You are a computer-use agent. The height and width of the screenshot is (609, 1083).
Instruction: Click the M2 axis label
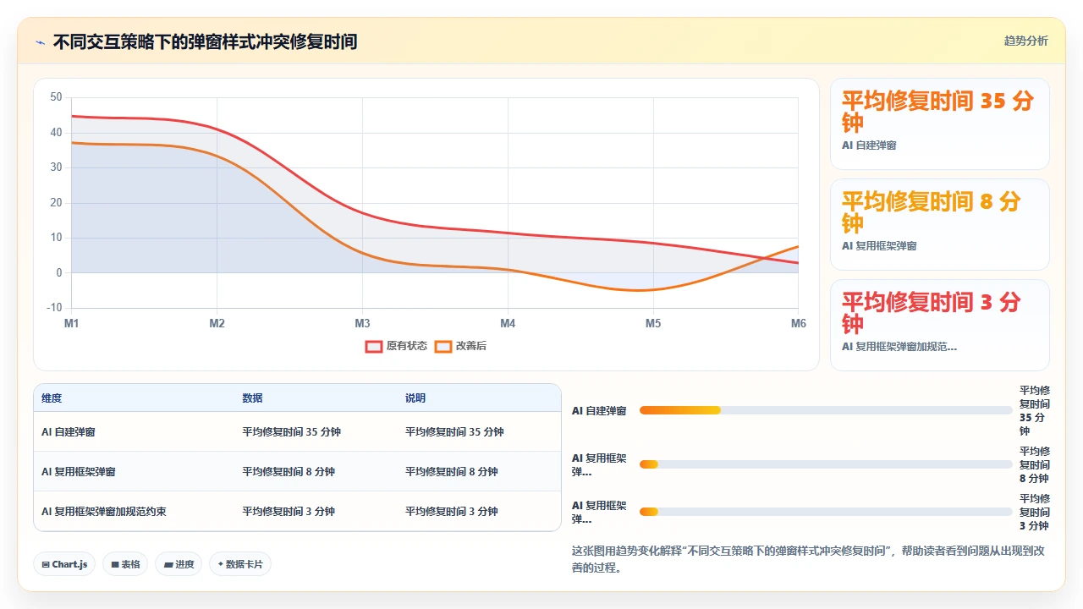click(x=217, y=323)
